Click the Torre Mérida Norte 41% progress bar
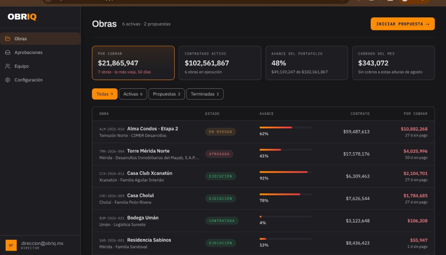This screenshot has width=446, height=255. click(286, 150)
